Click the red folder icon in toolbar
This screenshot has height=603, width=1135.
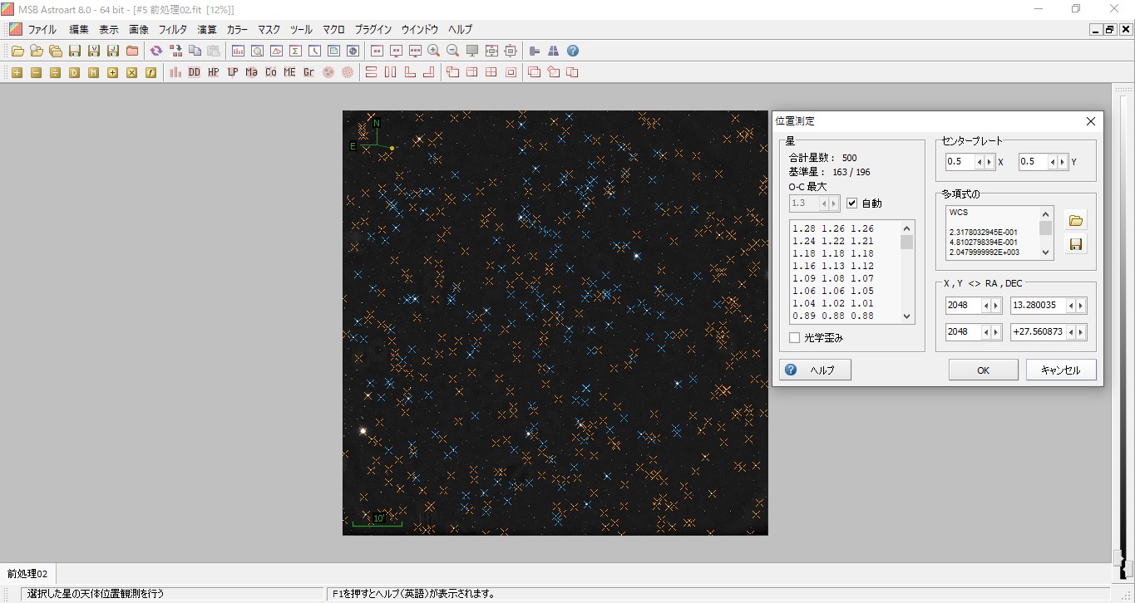pos(132,51)
